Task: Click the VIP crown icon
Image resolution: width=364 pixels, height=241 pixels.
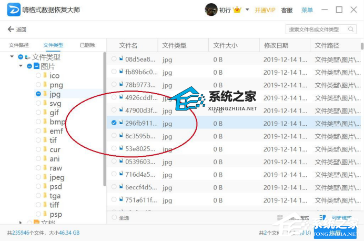Action: (x=237, y=9)
